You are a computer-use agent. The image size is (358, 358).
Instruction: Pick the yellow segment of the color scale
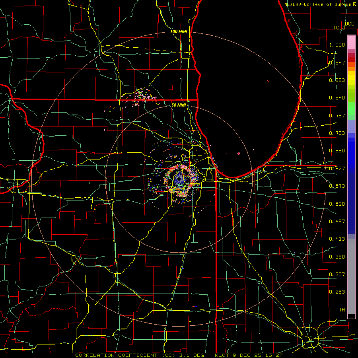[x=351, y=78]
